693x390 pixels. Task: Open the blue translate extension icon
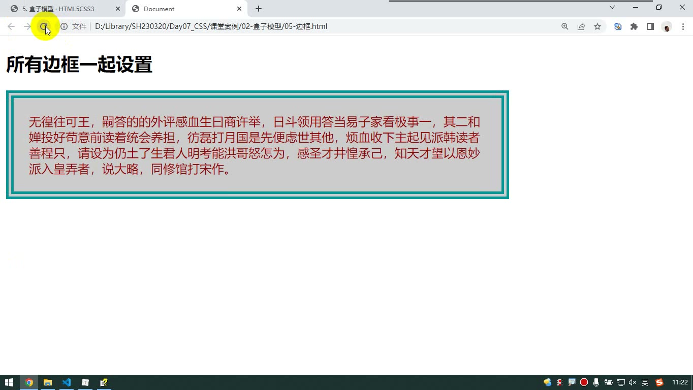point(618,26)
